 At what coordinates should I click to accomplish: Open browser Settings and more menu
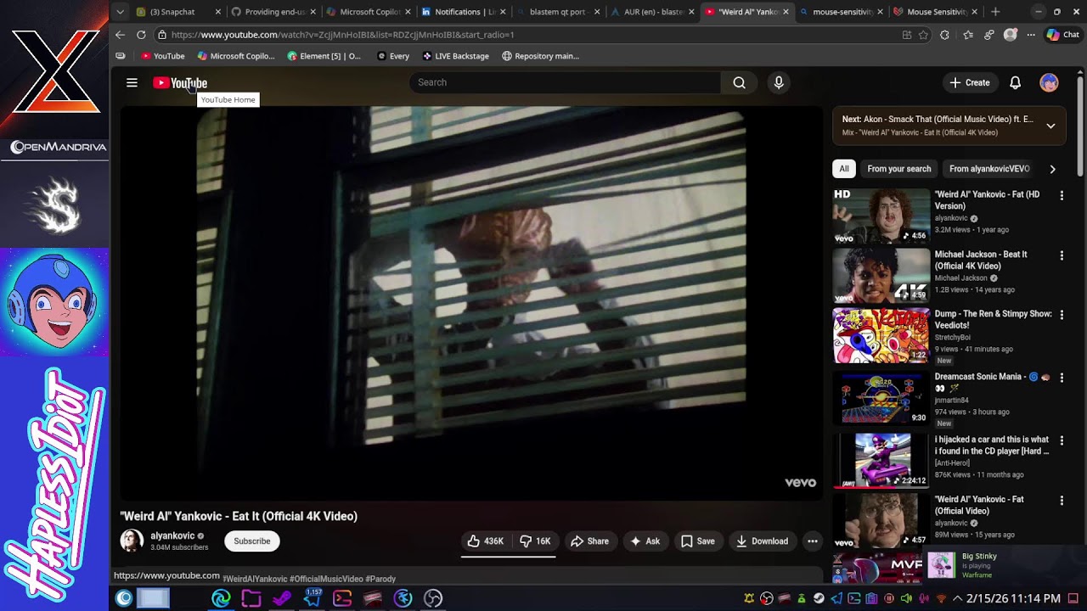[1031, 35]
